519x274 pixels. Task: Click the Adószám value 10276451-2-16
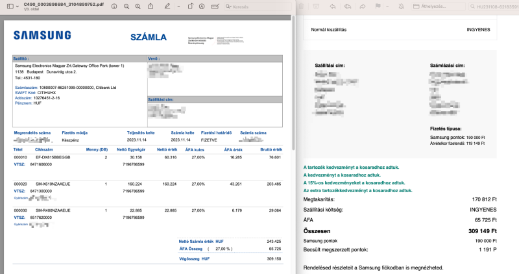(x=46, y=98)
